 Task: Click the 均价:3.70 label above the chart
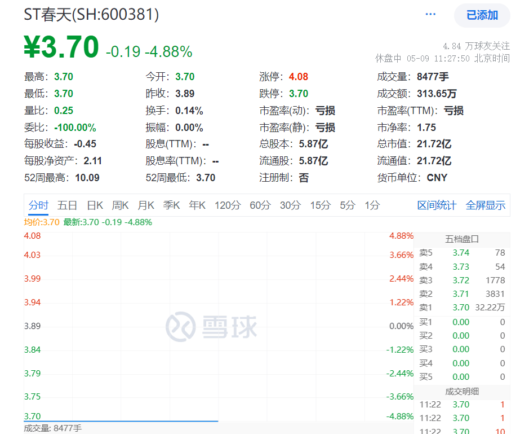pos(42,222)
